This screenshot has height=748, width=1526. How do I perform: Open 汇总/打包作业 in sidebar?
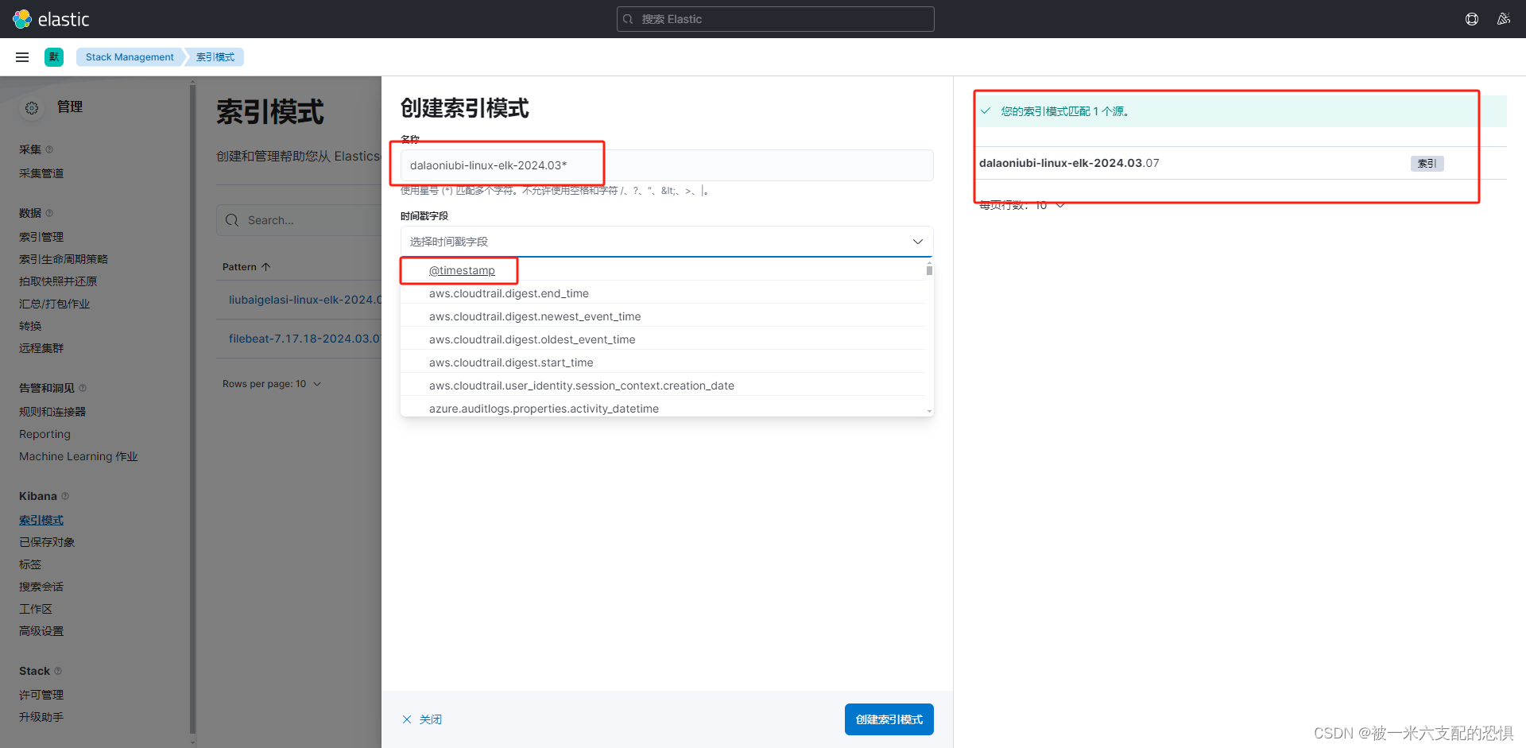point(54,304)
